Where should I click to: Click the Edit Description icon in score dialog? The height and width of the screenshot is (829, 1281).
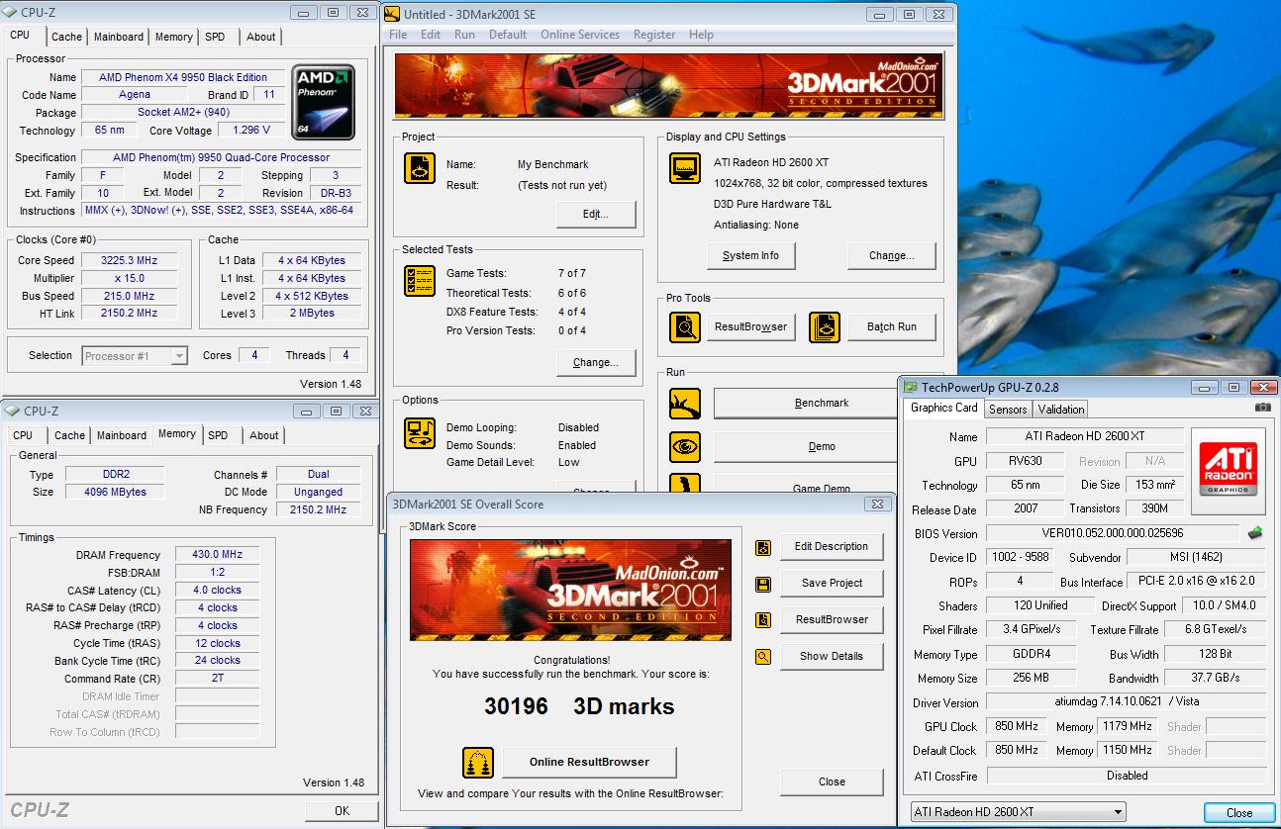763,547
